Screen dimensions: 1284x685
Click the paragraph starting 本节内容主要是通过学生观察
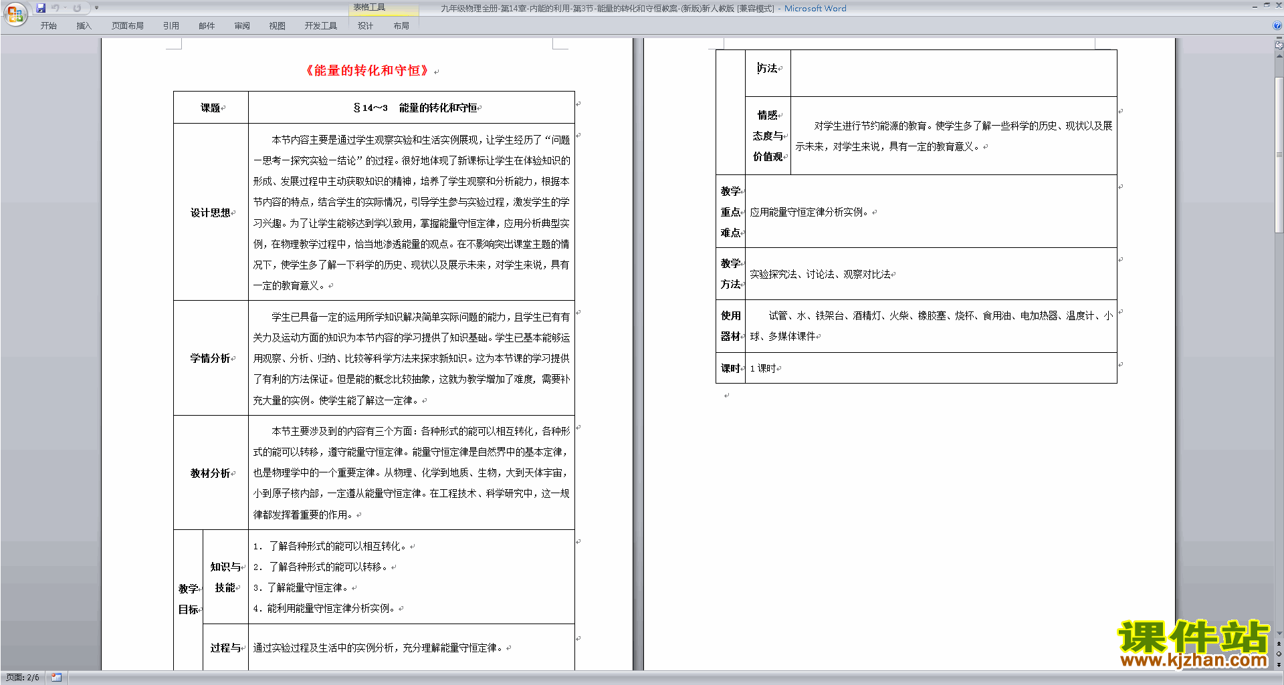pos(411,213)
